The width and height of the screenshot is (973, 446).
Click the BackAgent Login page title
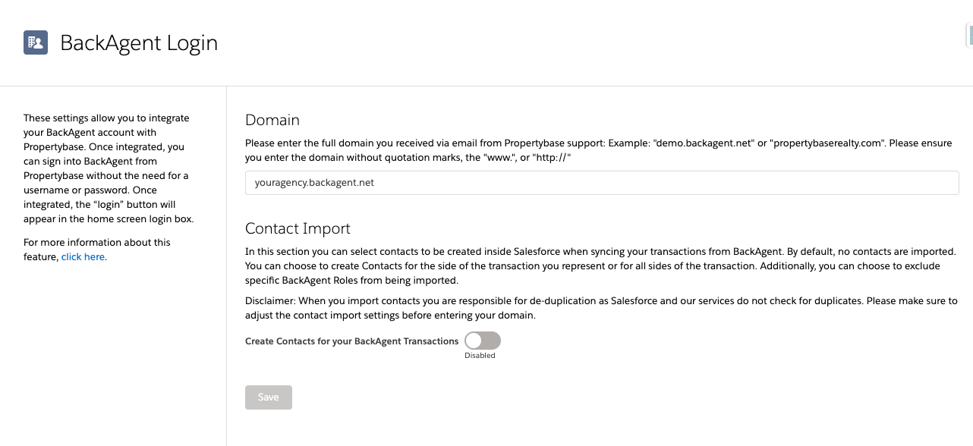pos(140,43)
